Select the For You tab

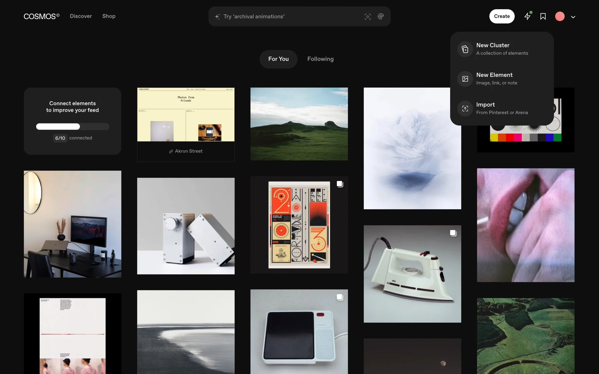tap(278, 59)
